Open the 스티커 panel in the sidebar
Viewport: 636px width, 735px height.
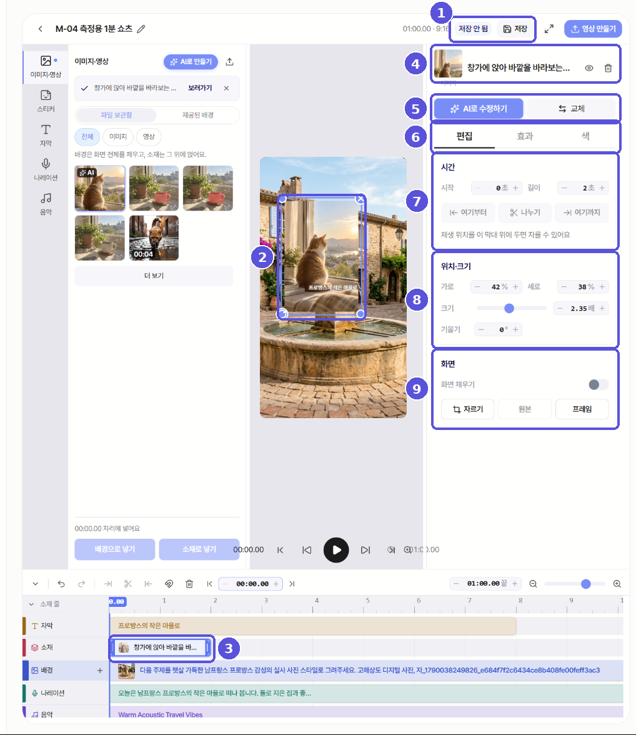(x=46, y=101)
